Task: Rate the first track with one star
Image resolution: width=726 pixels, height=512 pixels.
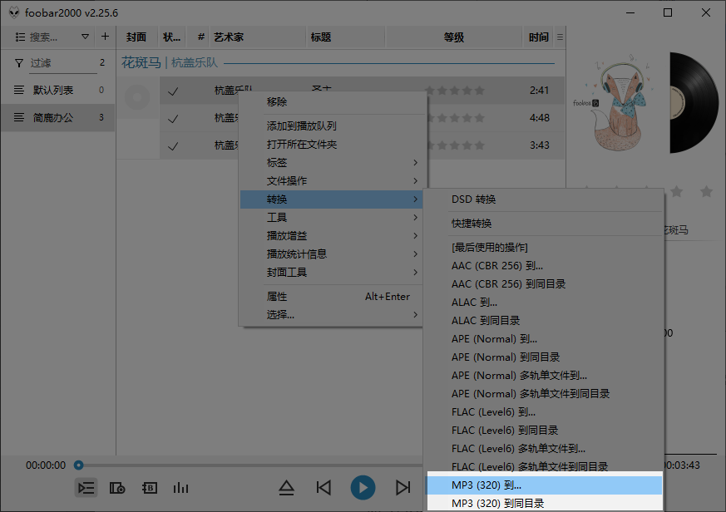Action: click(430, 90)
